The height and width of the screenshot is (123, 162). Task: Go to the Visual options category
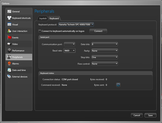[x=19, y=24]
